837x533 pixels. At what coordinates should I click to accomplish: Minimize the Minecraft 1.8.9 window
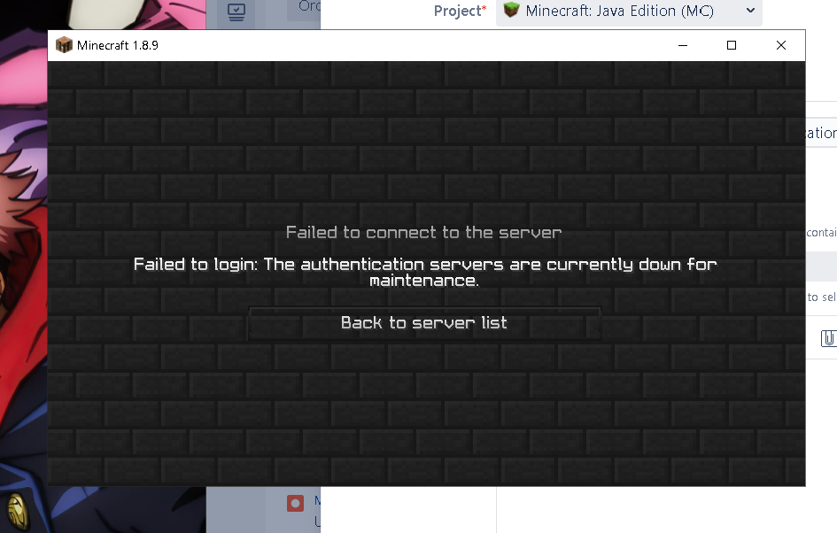click(x=683, y=45)
